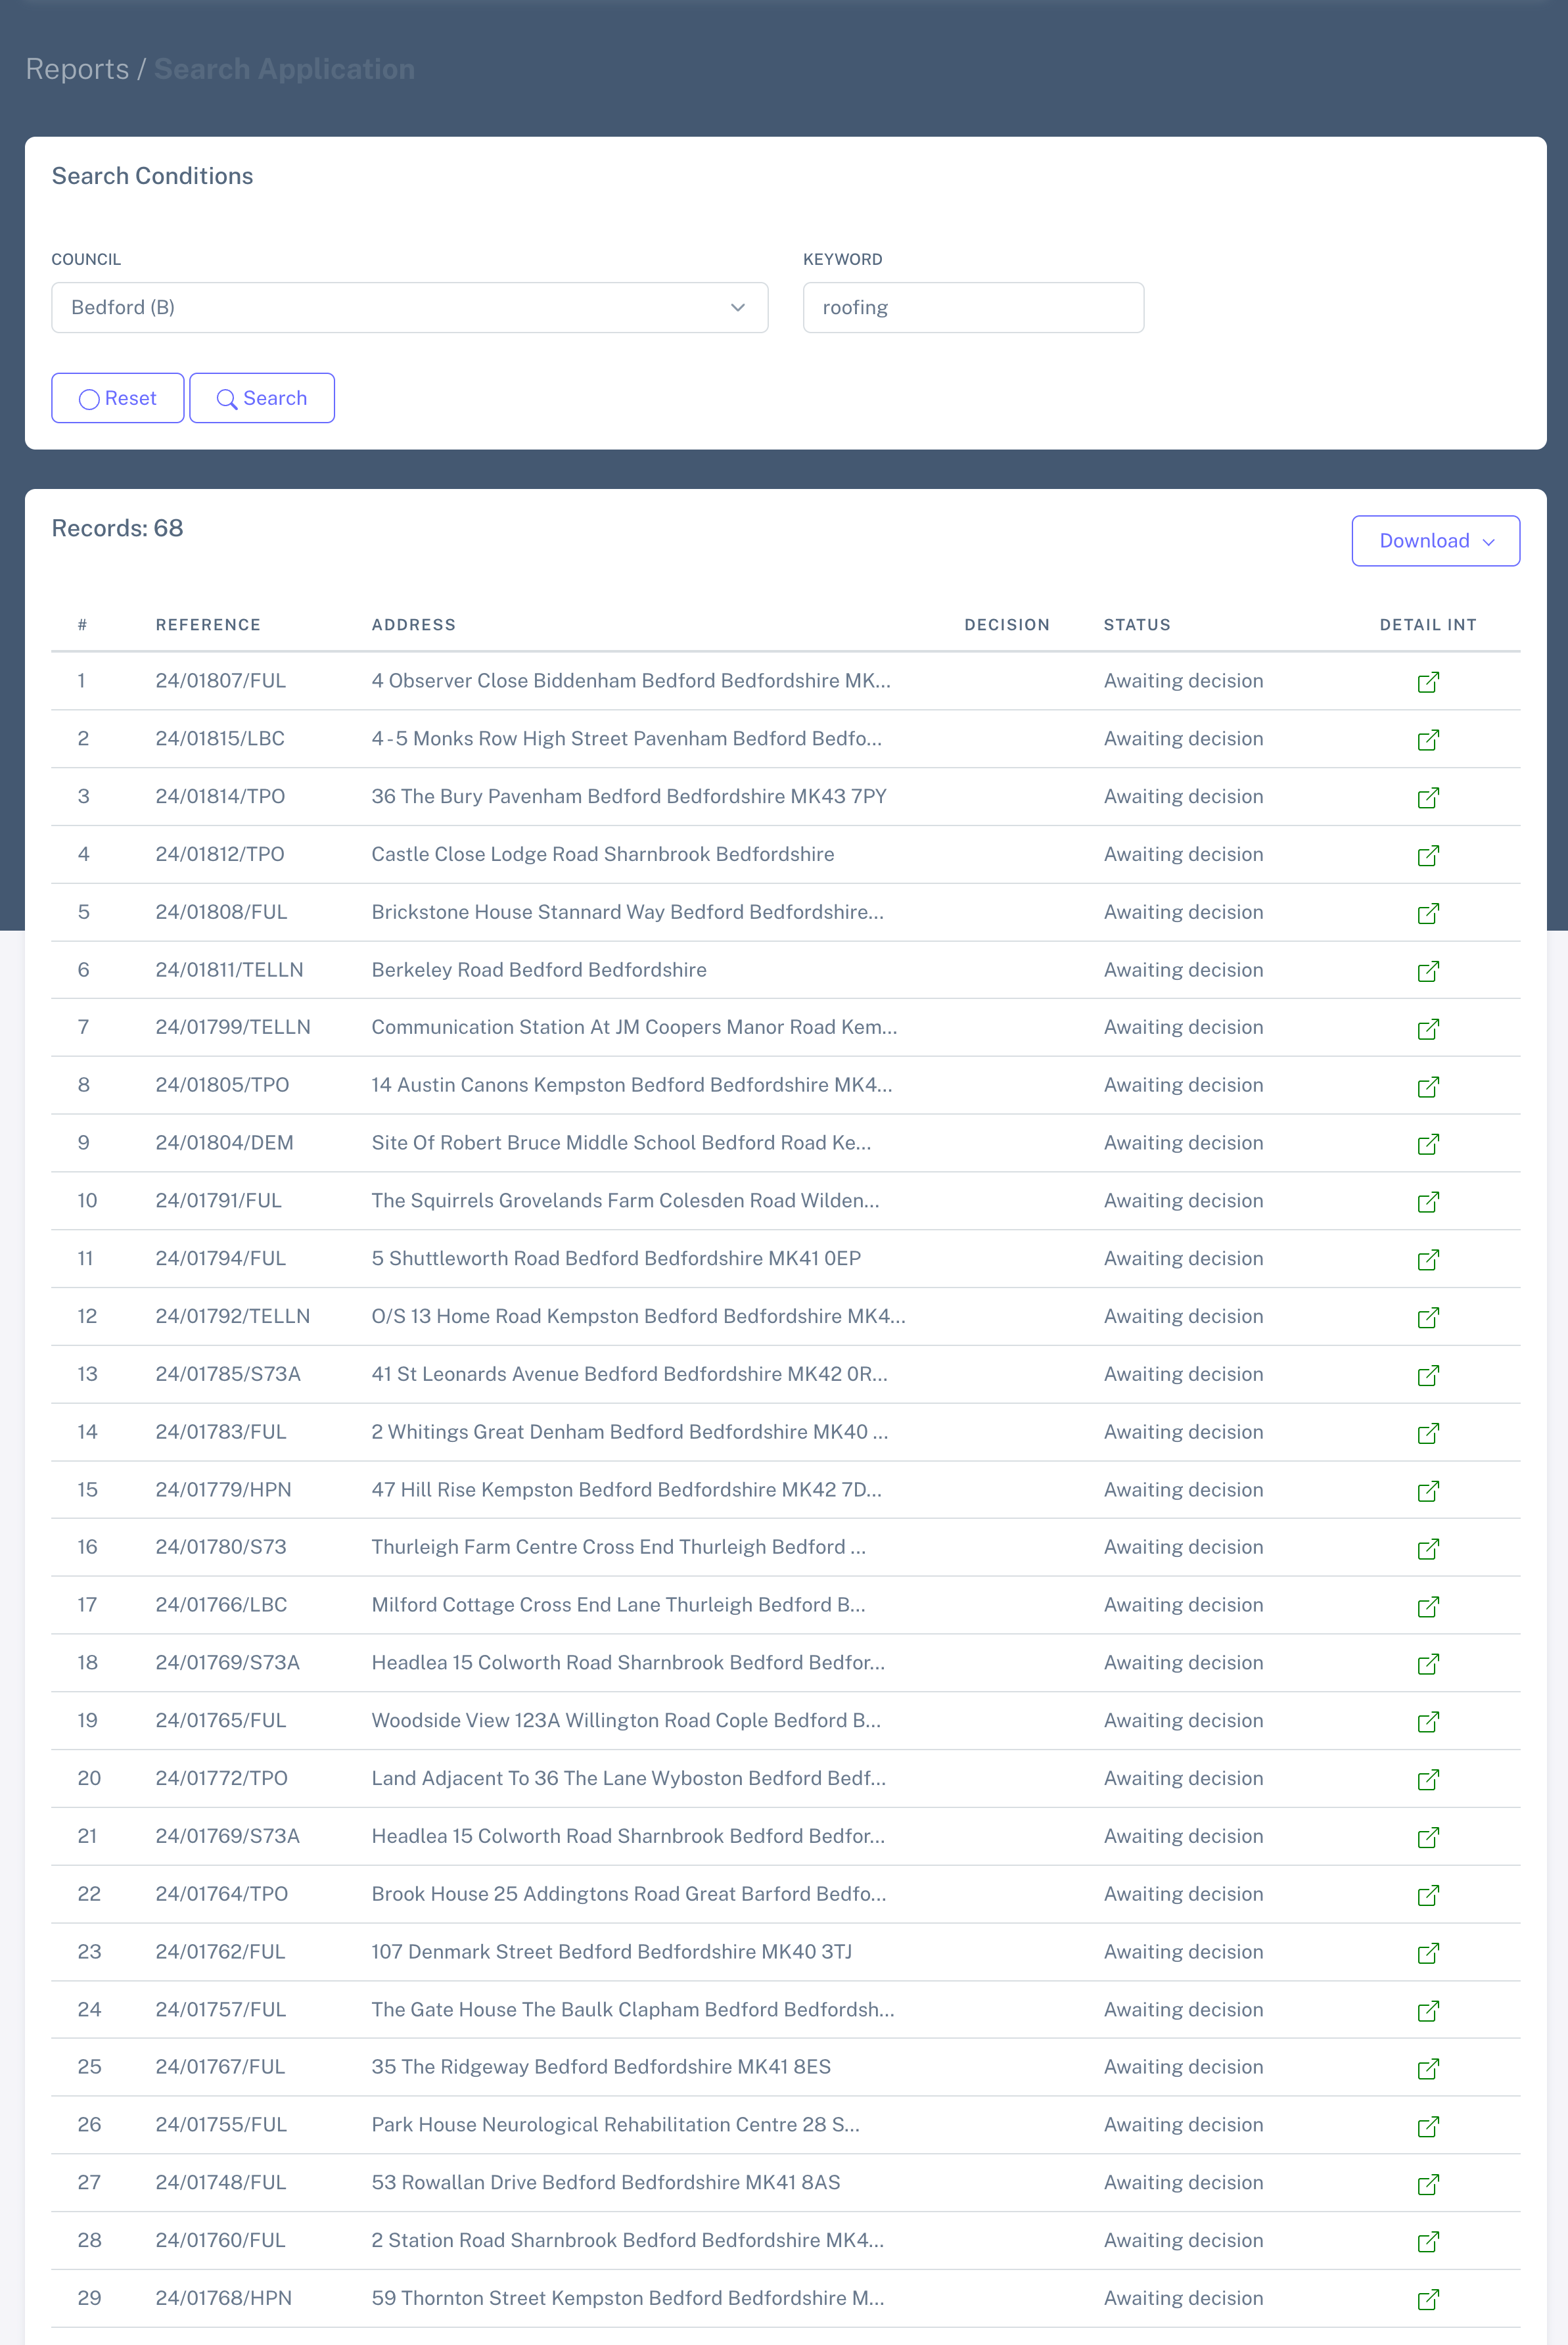Open detail link for 24/01807/FUL
1568x2345 pixels.
(1427, 681)
